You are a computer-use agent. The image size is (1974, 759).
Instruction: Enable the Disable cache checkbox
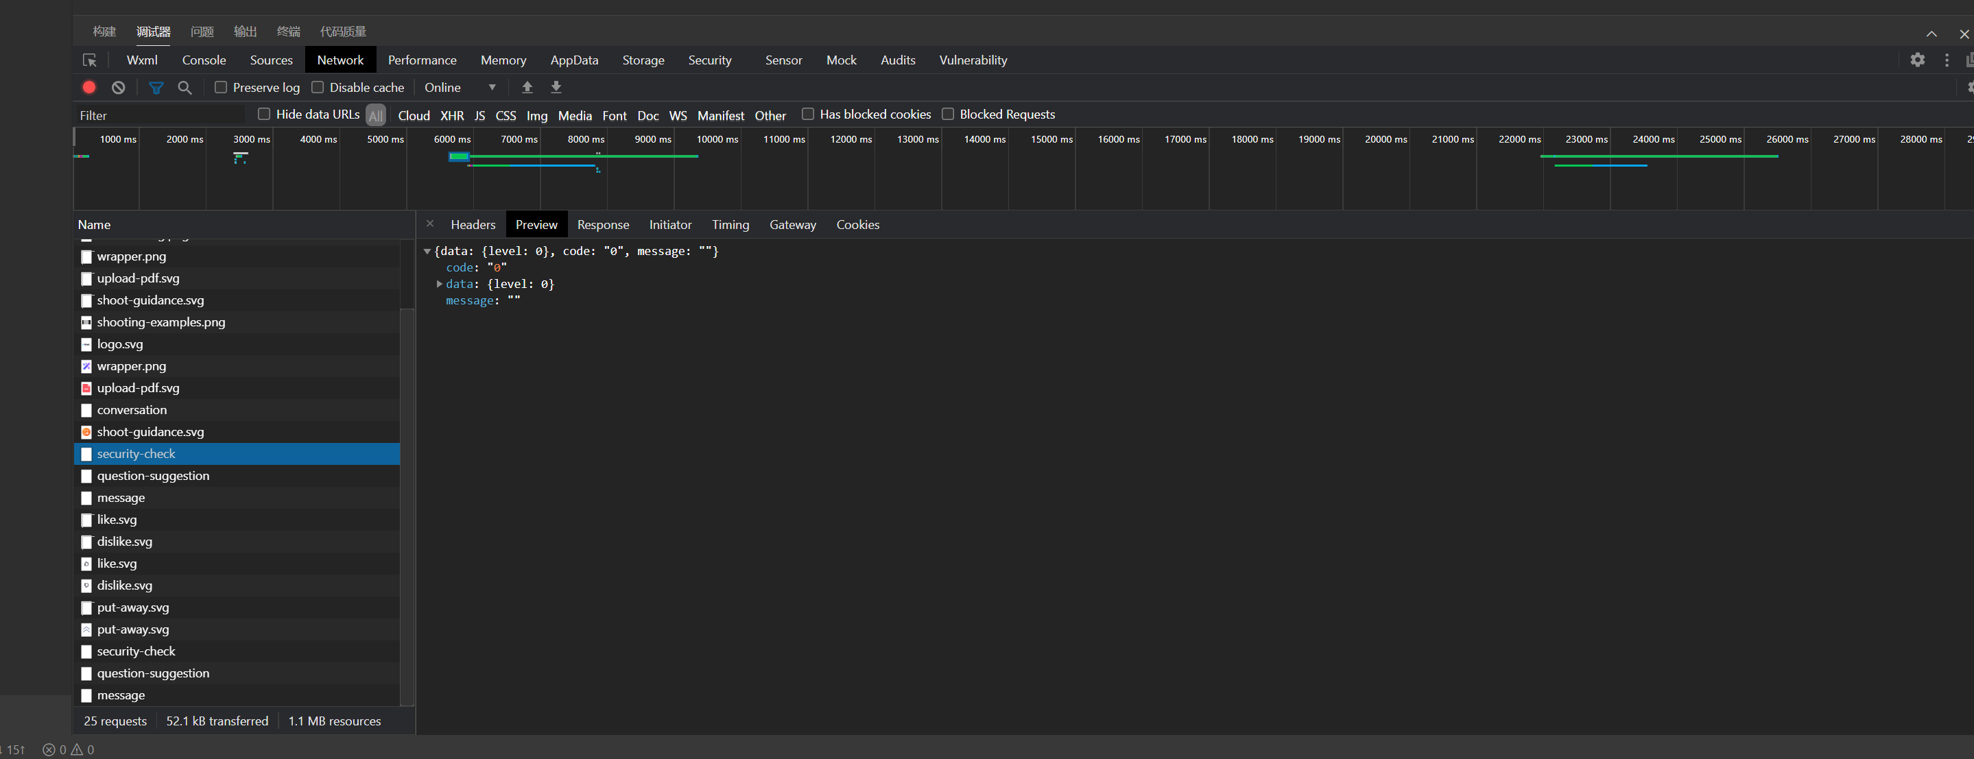tap(318, 87)
